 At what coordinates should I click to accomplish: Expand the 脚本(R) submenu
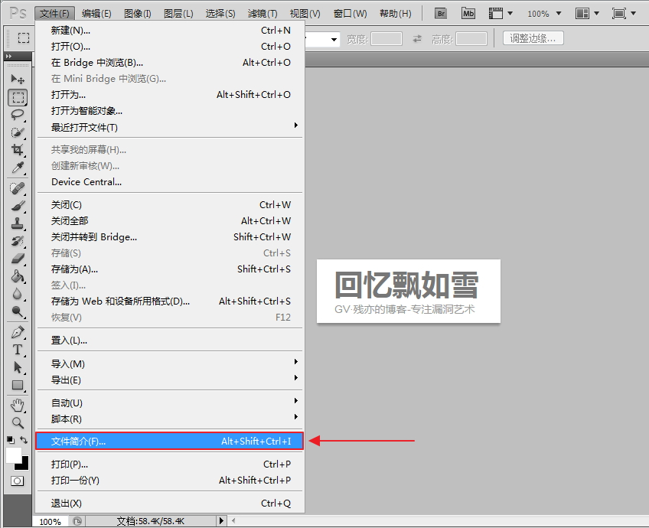[170, 419]
